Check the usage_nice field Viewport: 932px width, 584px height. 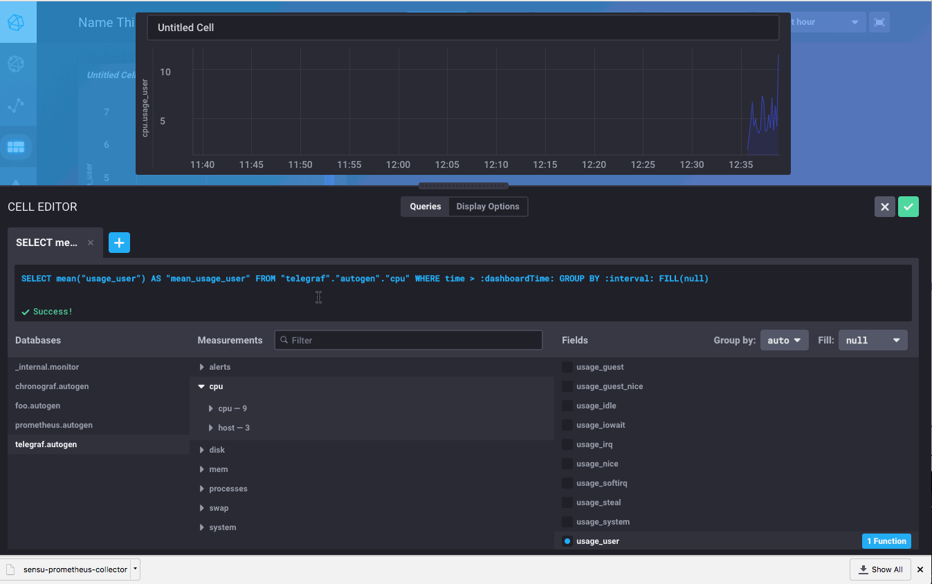click(567, 464)
